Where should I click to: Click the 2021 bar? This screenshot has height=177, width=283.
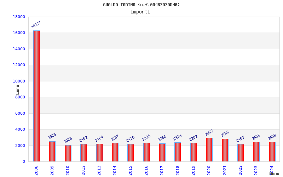click(x=225, y=150)
